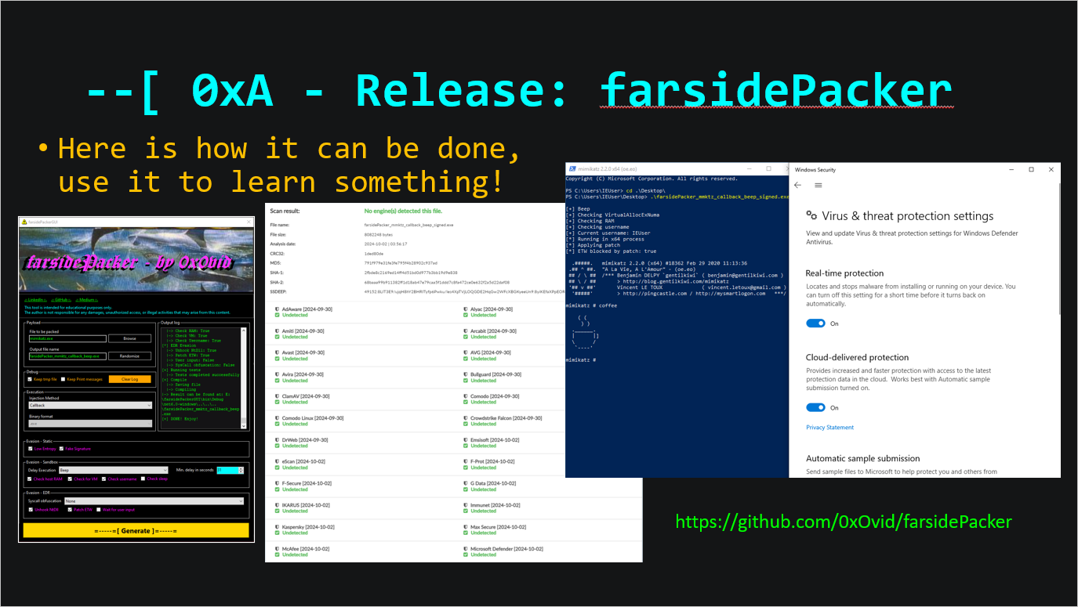Click the gears icon beside Virus & threat protection settings

point(812,216)
